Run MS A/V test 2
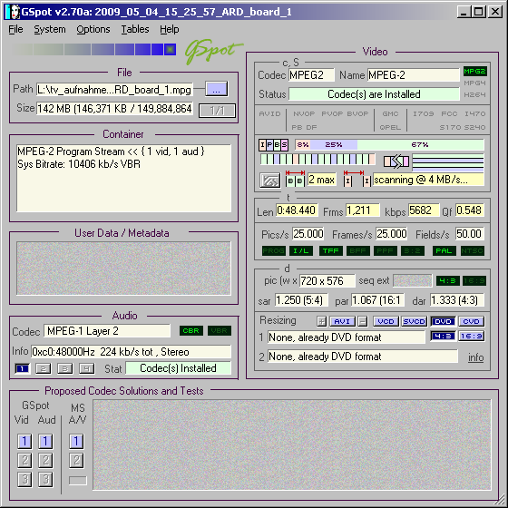This screenshot has width=508, height=508. coord(76,461)
